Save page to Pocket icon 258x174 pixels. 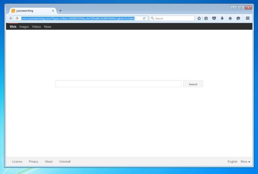click(x=214, y=18)
